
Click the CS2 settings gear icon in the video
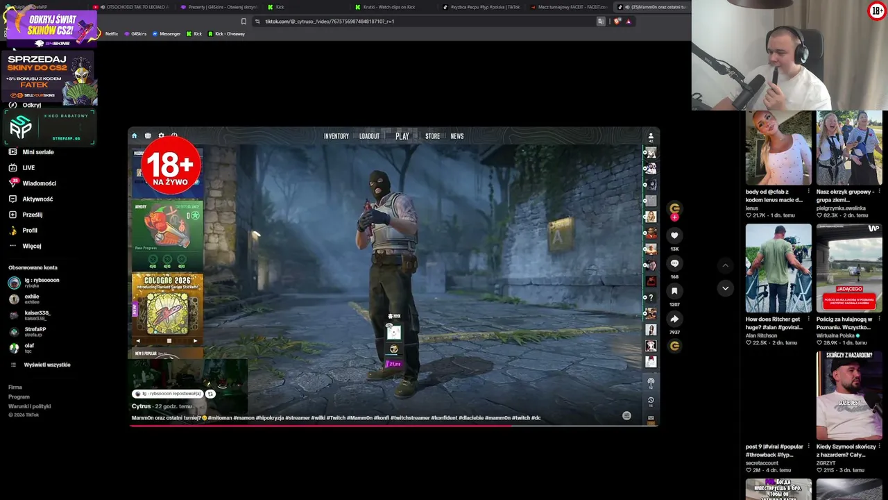(161, 136)
